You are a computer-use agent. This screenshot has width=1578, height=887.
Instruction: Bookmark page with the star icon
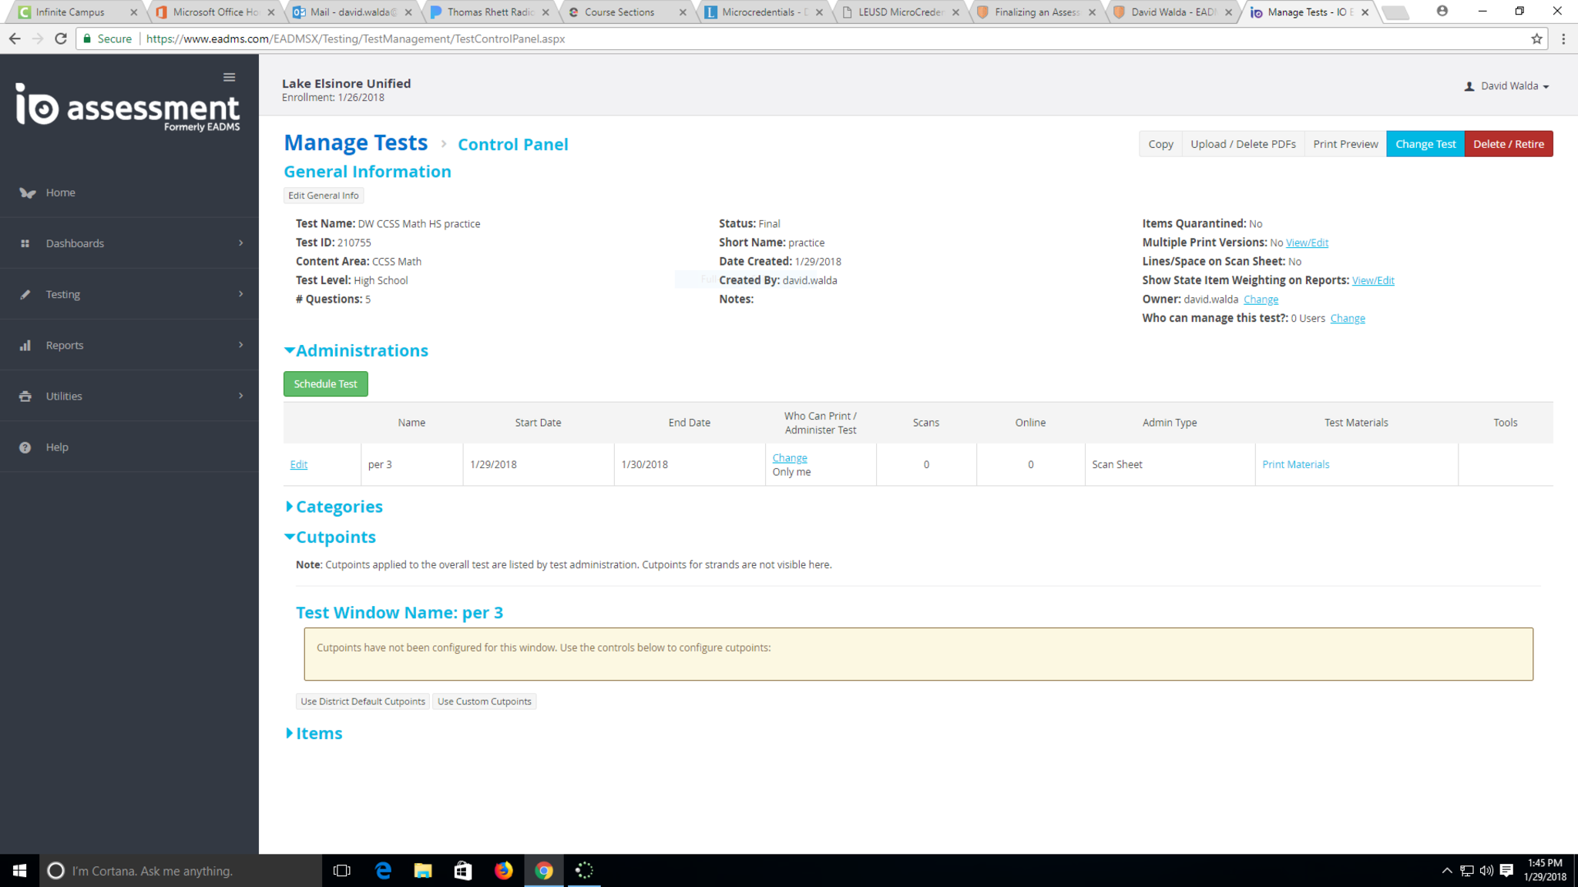coord(1536,38)
